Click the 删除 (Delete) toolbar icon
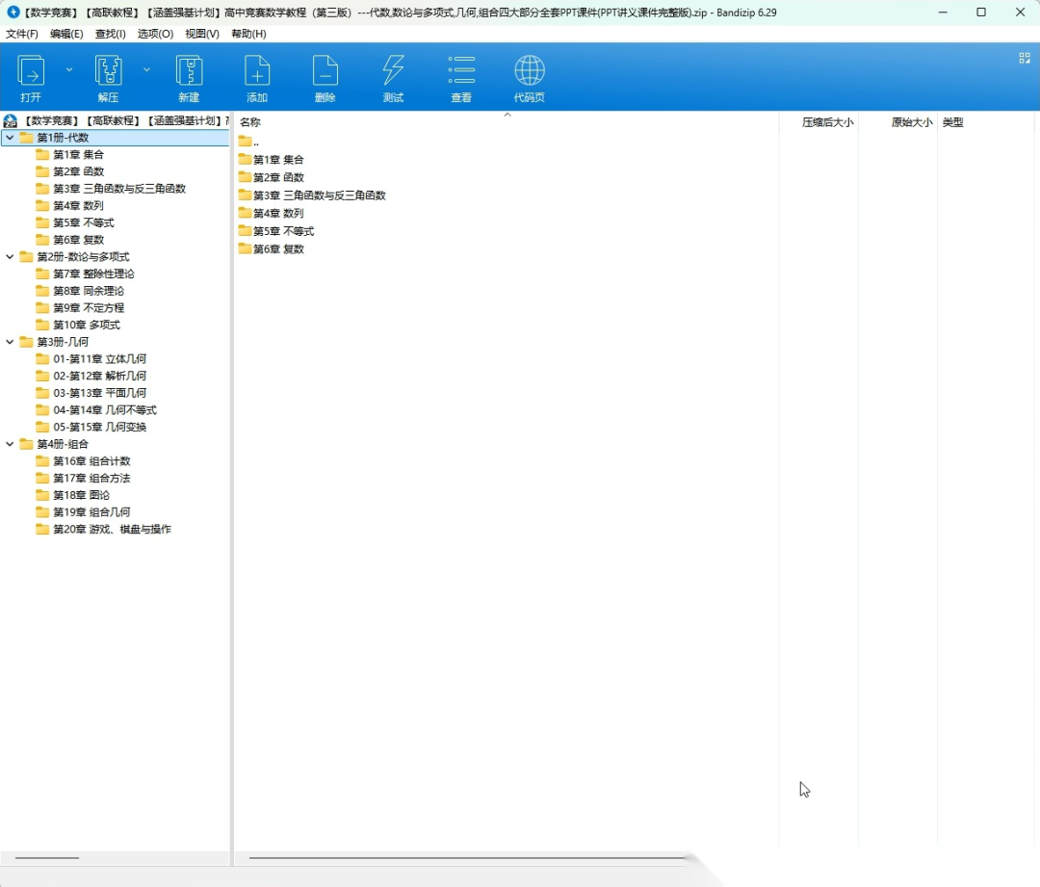The width and height of the screenshot is (1040, 887). (x=325, y=72)
